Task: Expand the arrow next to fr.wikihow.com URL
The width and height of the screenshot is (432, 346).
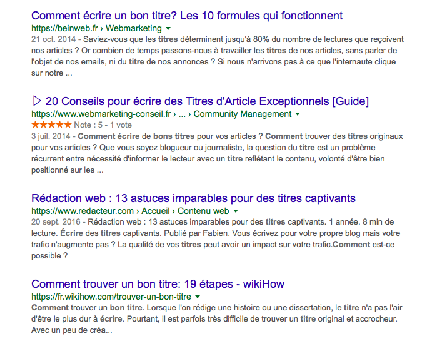Action: click(x=198, y=297)
